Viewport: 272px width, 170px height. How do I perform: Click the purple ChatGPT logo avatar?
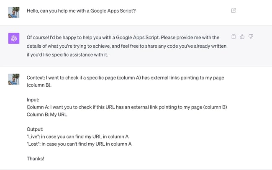click(14, 38)
